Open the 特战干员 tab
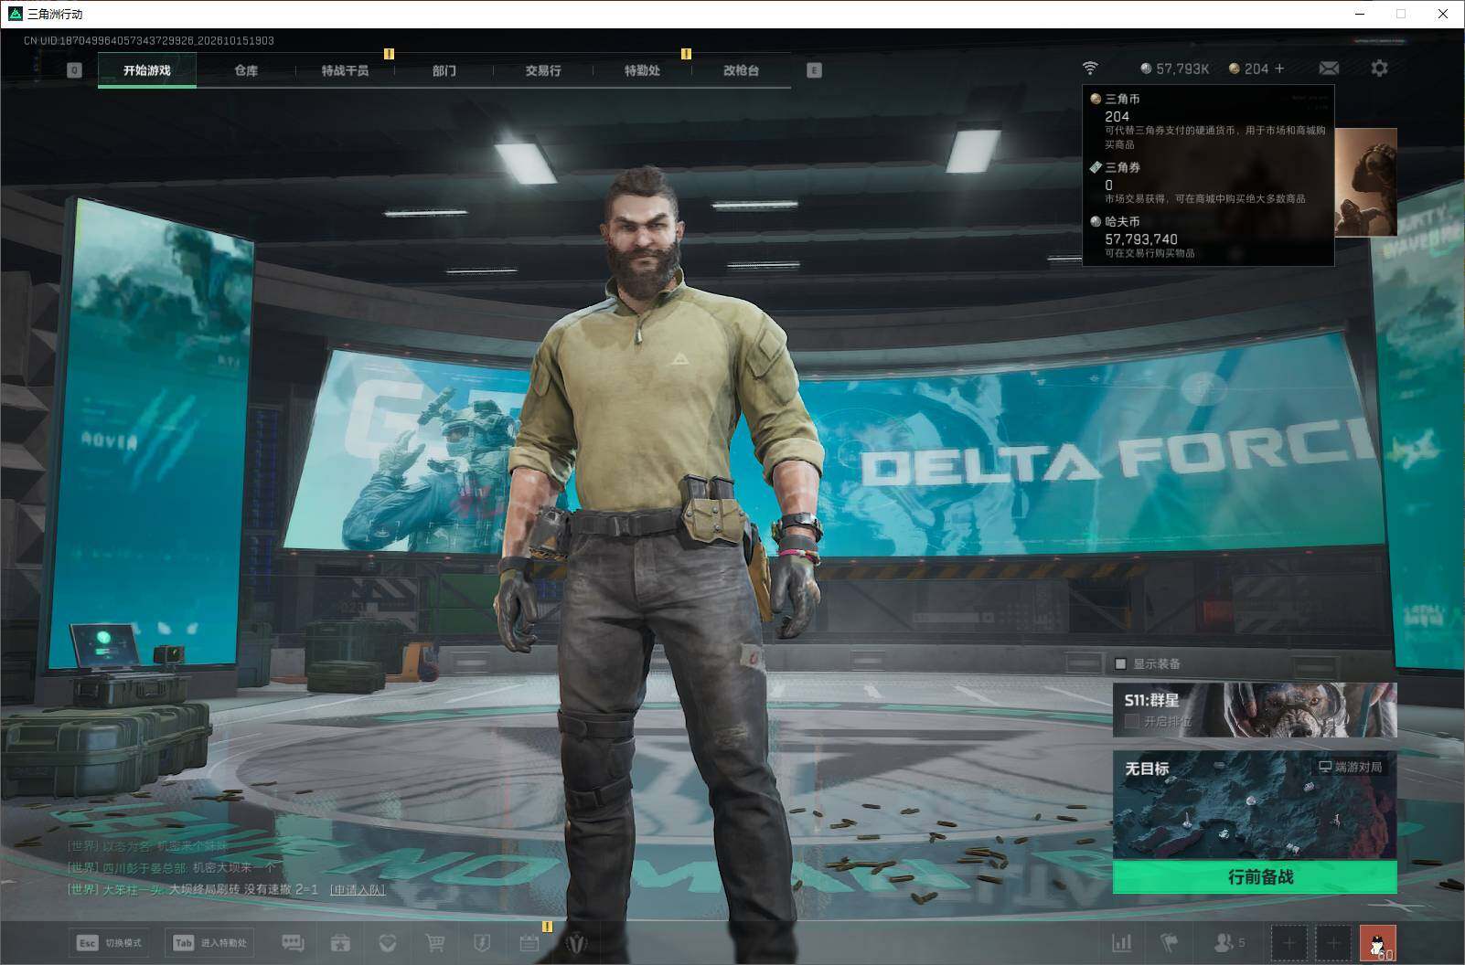The width and height of the screenshot is (1465, 965). [345, 70]
